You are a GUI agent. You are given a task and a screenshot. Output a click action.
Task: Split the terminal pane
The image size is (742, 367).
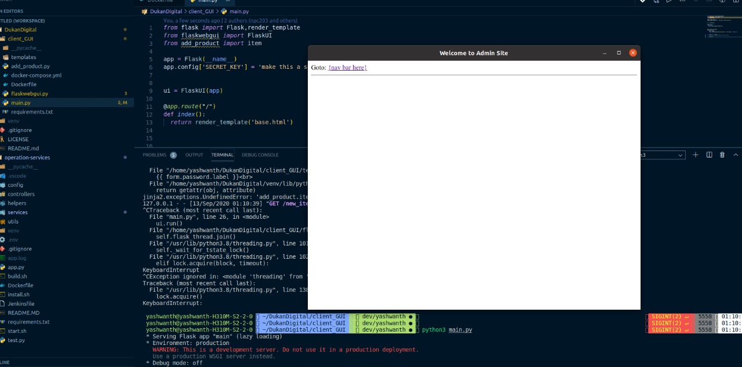tap(709, 155)
